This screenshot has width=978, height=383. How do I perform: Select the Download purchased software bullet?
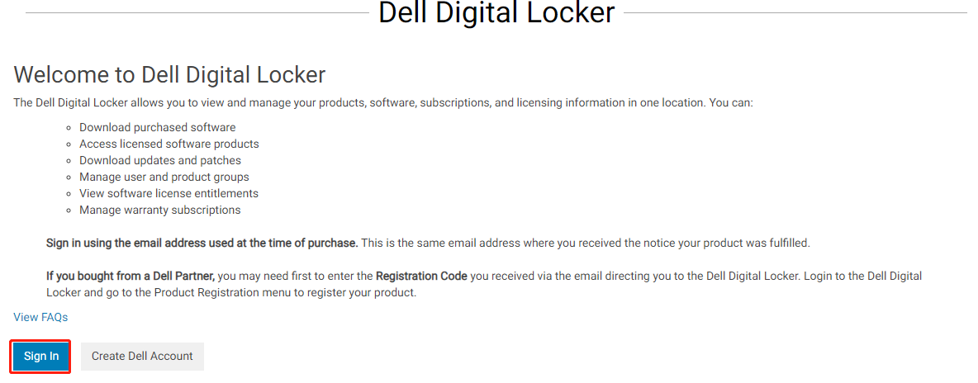pos(157,127)
